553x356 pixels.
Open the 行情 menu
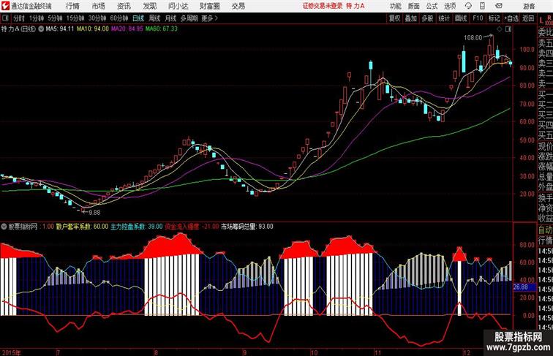[72, 6]
